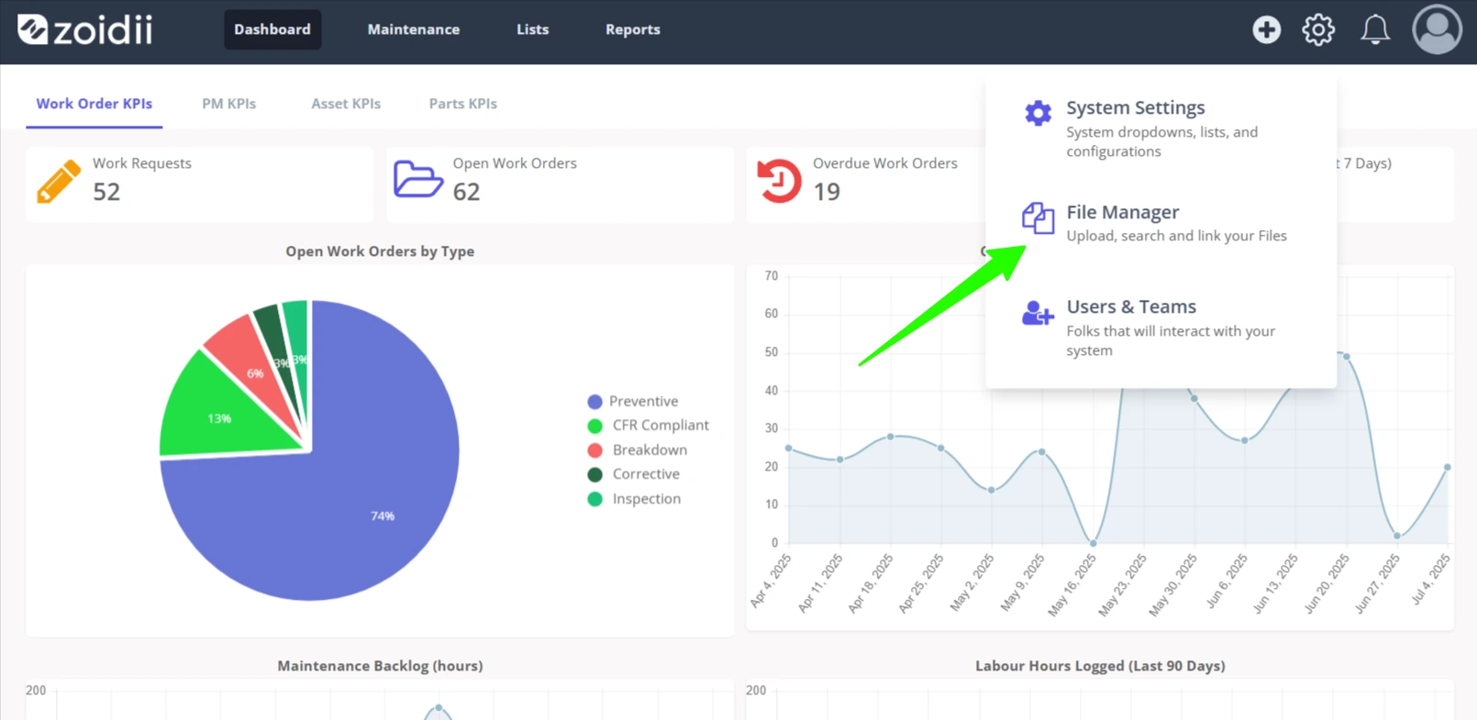Open the Reports navigation menu
The height and width of the screenshot is (720, 1477).
tap(632, 29)
